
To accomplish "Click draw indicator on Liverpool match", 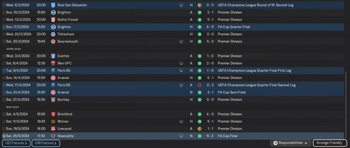I will (x=200, y=129).
